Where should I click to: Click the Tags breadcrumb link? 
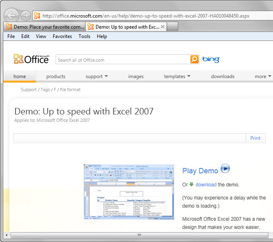coord(45,90)
